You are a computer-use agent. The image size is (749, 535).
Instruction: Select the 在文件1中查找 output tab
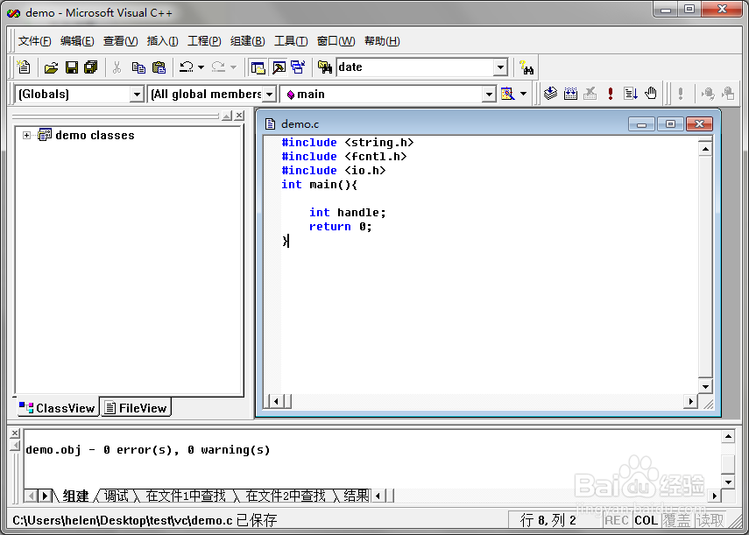(x=186, y=496)
